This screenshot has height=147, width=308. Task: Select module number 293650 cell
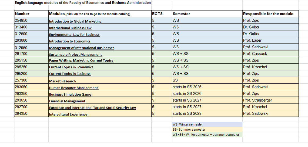coord(31,100)
